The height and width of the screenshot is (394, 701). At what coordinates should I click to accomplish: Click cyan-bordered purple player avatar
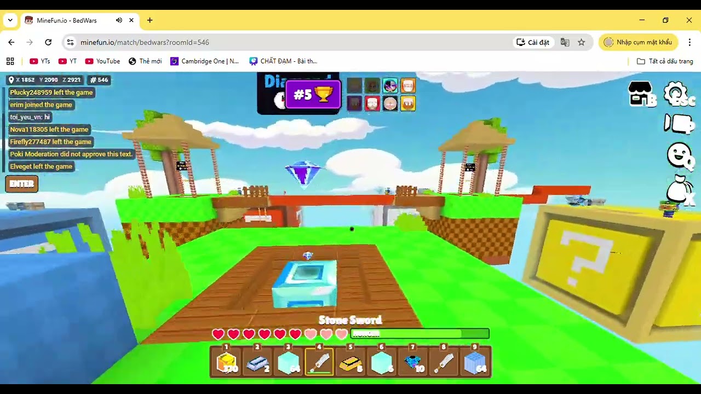coord(390,85)
